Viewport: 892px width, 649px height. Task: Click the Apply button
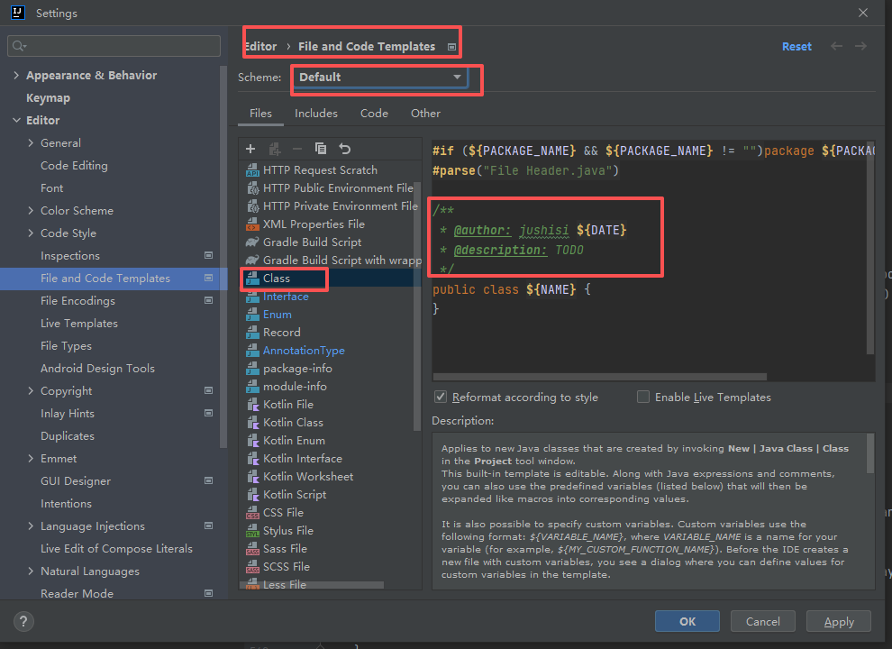point(839,621)
